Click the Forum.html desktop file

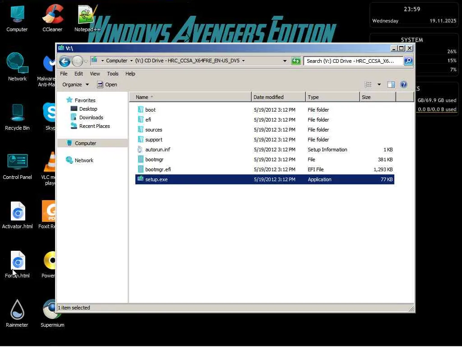coord(18,264)
